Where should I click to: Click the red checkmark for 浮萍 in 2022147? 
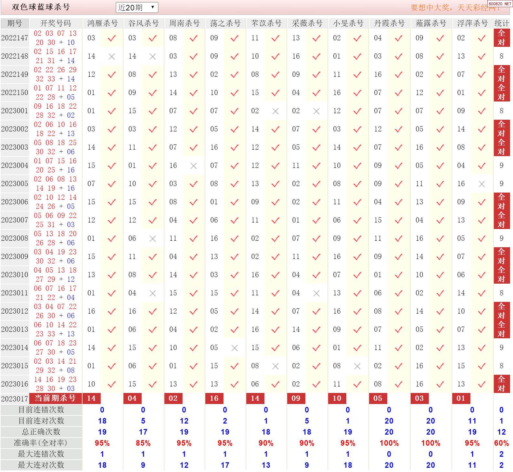(x=482, y=38)
